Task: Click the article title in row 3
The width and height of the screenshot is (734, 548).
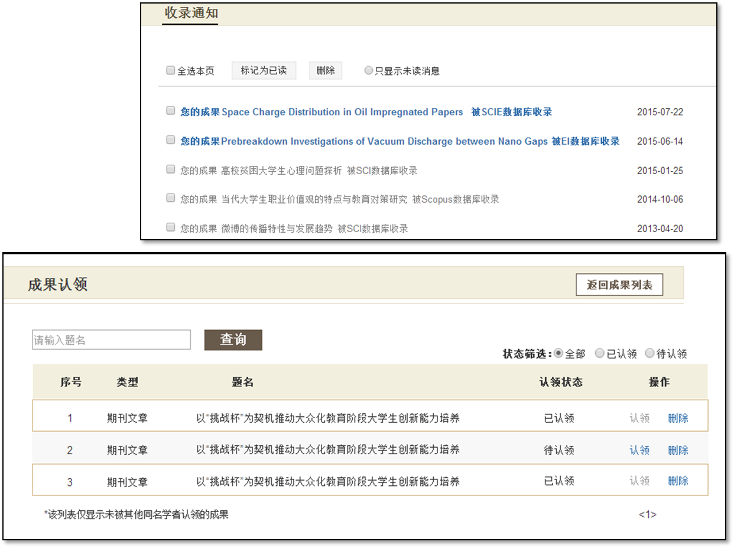Action: click(328, 482)
